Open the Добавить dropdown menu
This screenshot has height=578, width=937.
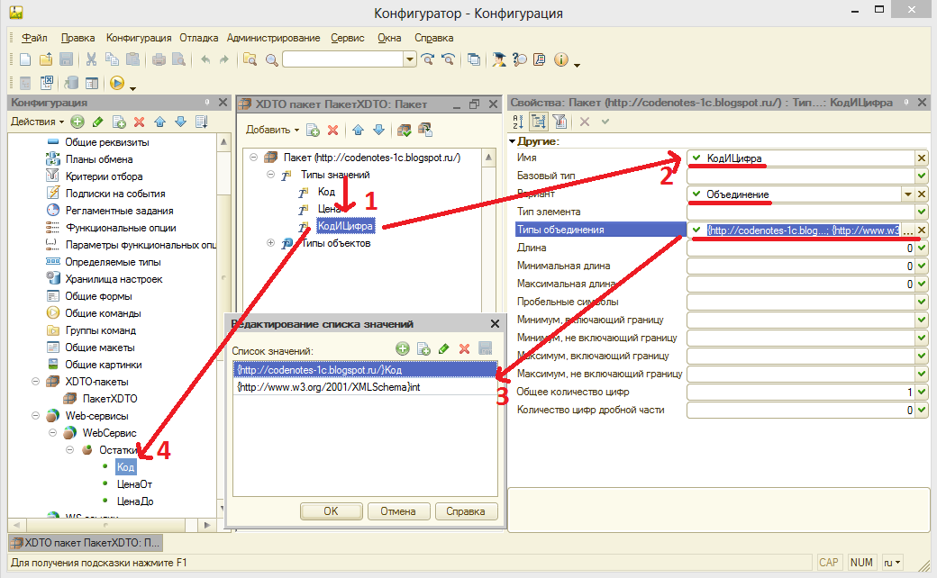[x=272, y=130]
